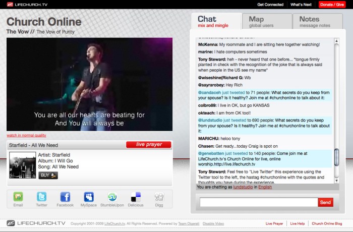Click the Donate / Give button

click(332, 5)
